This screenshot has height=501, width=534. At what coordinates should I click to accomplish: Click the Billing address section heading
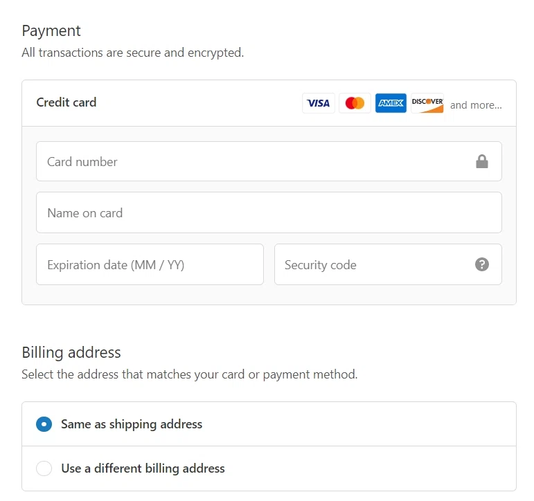(71, 352)
